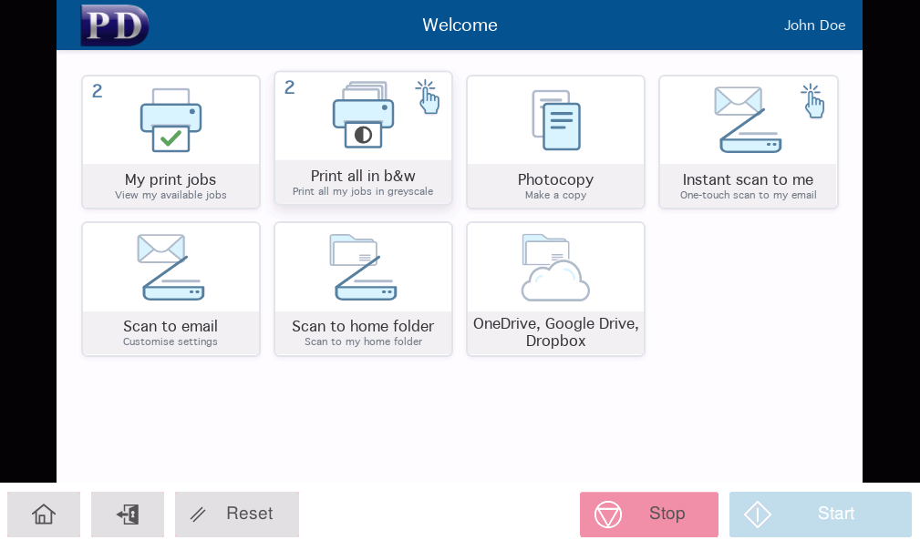The image size is (920, 540).
Task: Tap the one-touch hand icon on Print all in b&w
Action: point(428,97)
